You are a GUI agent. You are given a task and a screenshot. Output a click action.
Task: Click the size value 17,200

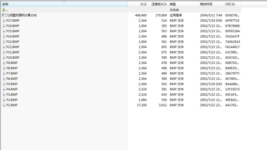pos(142,105)
